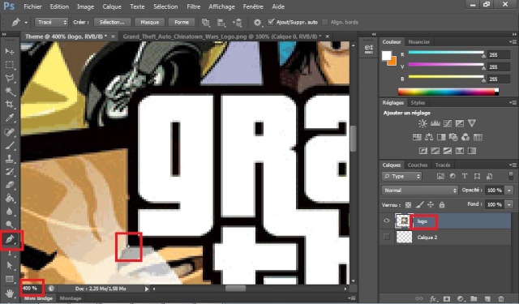Select the Path Selection arrow tool
The height and width of the screenshot is (304, 519).
coord(10,266)
